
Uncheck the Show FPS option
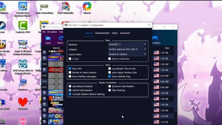click(x=70, y=69)
